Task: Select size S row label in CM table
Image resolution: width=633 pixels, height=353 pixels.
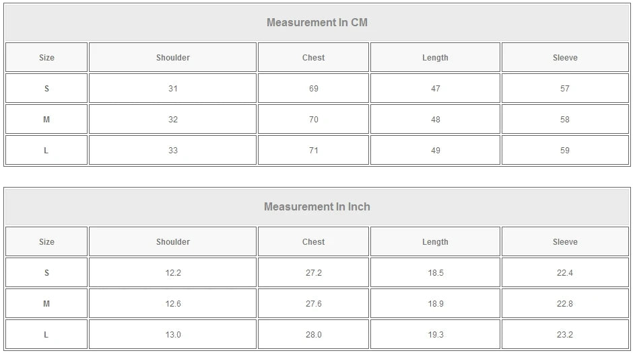Action: coord(46,89)
